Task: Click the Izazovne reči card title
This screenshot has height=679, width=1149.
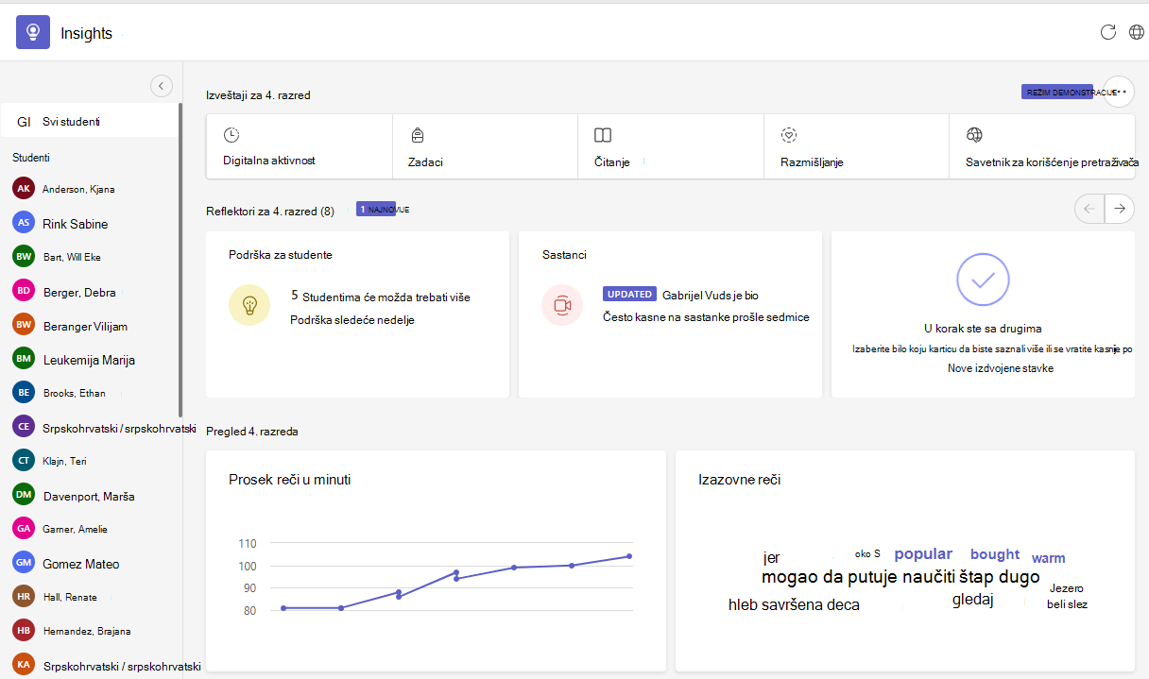Action: point(739,480)
